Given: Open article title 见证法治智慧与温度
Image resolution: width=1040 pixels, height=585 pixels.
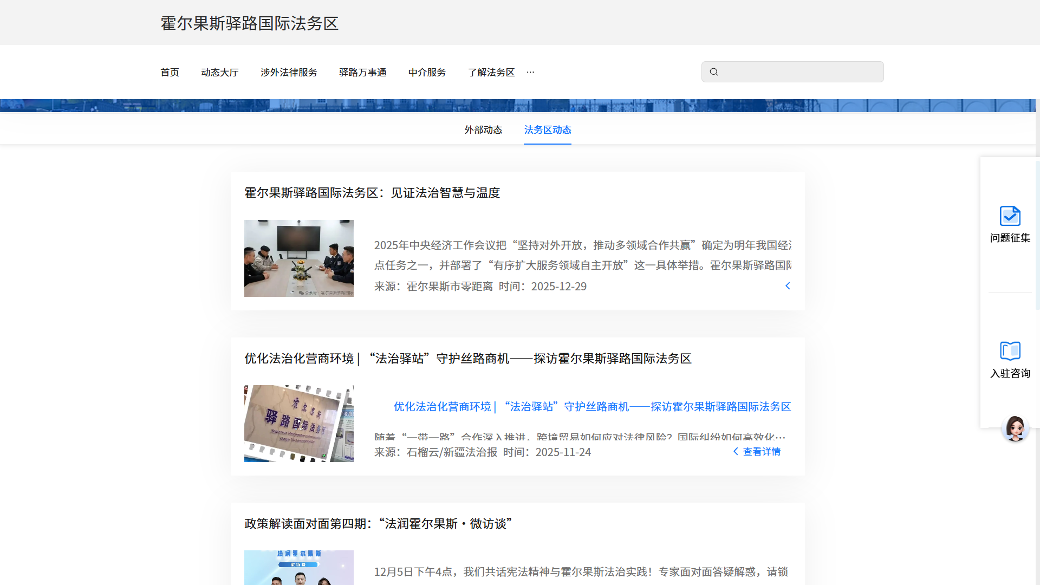Looking at the screenshot, I should pos(372,193).
